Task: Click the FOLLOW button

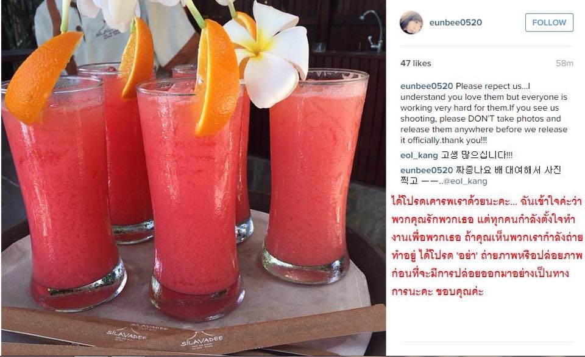Action: [x=549, y=23]
